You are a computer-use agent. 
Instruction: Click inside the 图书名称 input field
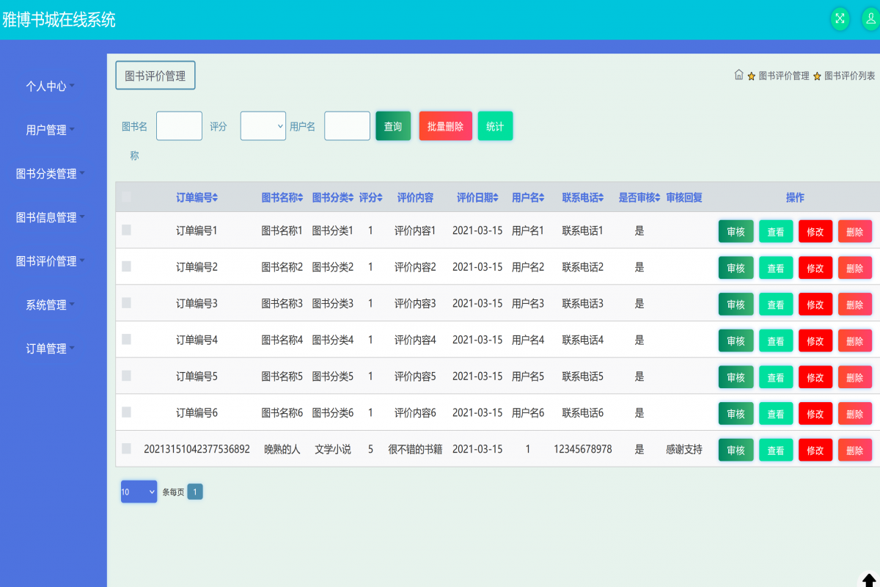(179, 125)
